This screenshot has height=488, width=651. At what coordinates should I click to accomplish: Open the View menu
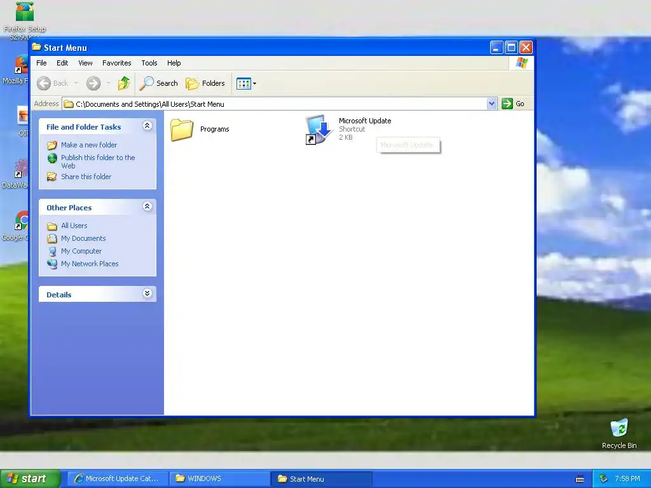[x=85, y=63]
